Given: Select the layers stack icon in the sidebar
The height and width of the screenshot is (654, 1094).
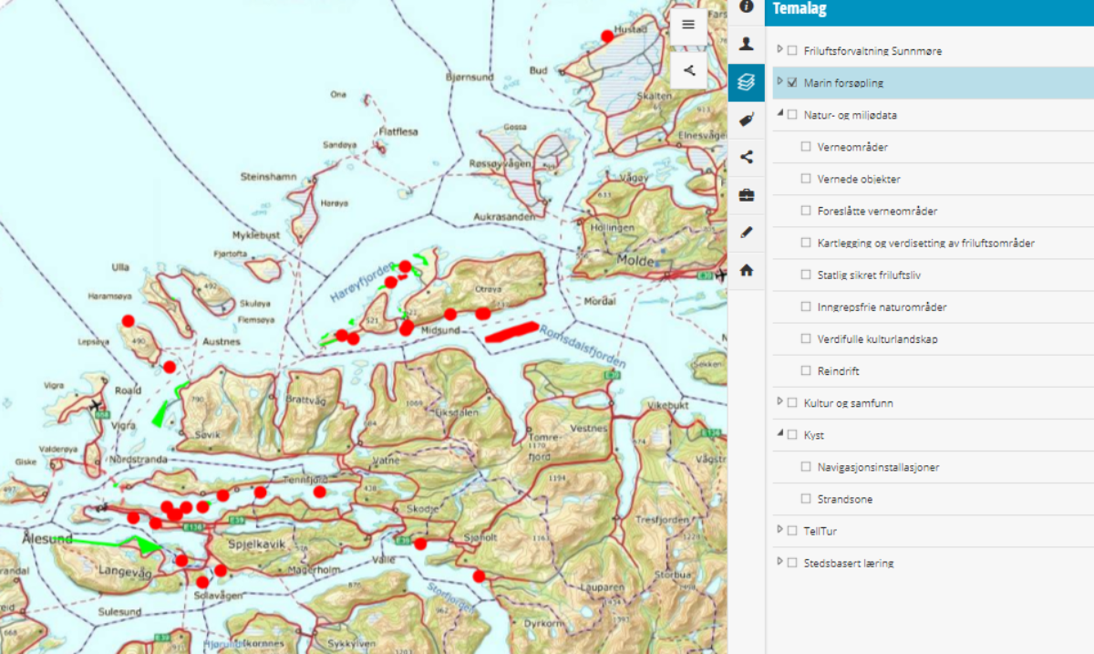Looking at the screenshot, I should tap(747, 82).
